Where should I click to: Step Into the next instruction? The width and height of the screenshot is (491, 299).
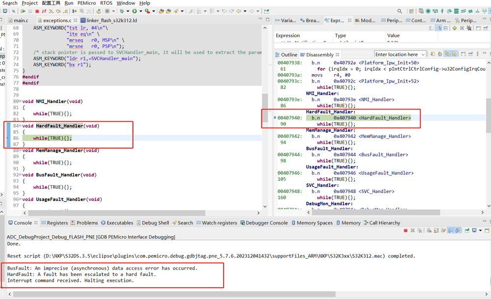coord(50,10)
